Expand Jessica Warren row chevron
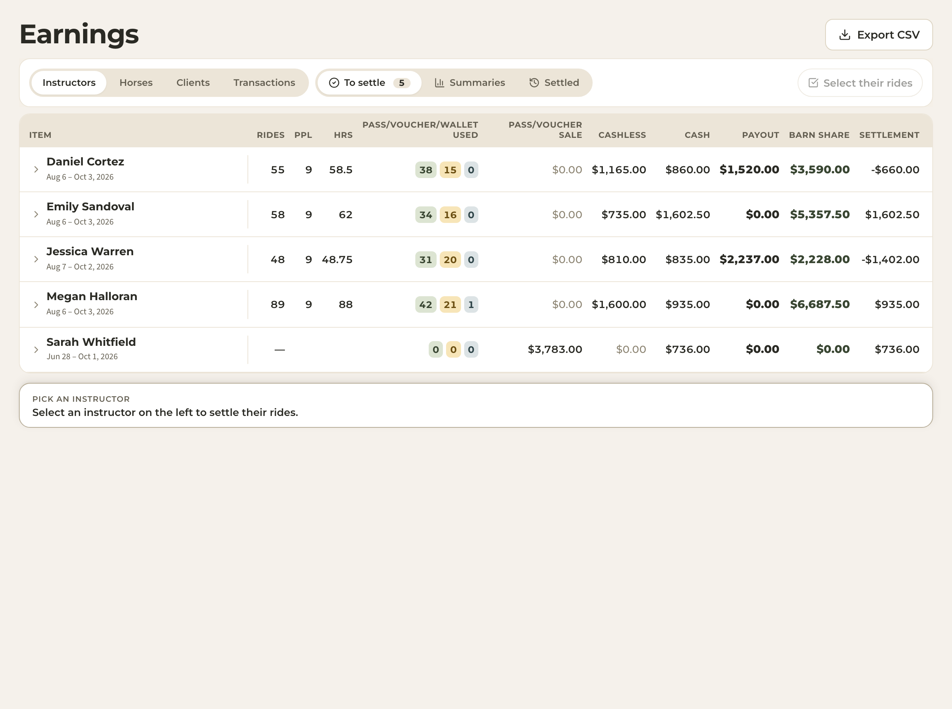 click(x=36, y=259)
